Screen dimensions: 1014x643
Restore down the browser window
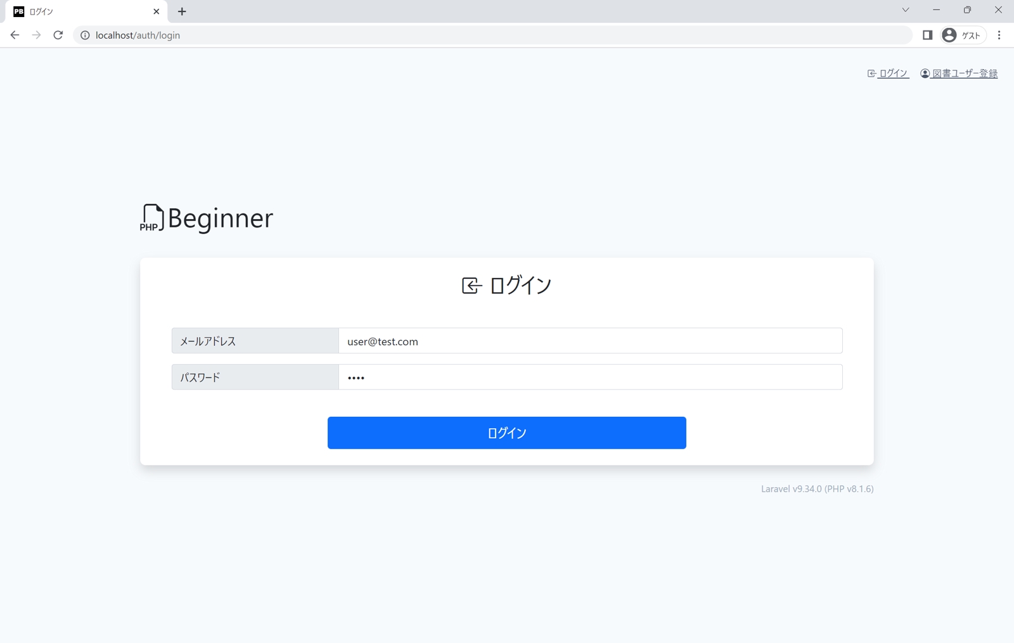click(967, 10)
